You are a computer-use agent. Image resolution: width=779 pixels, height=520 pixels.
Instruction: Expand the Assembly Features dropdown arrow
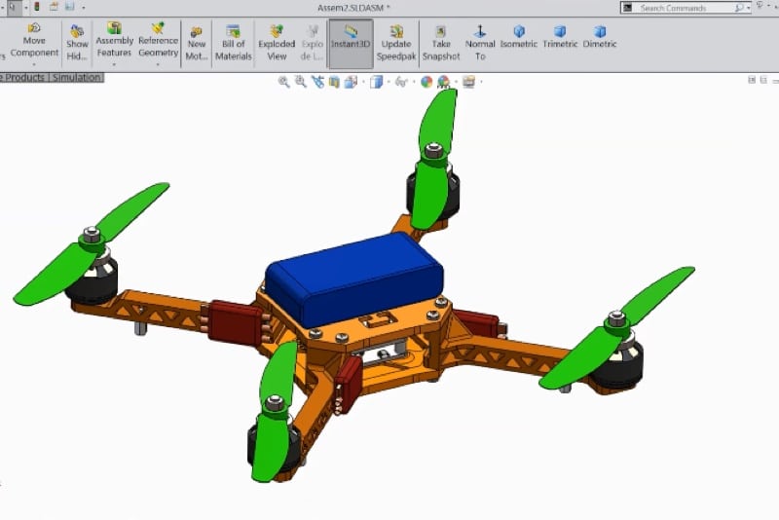tap(114, 64)
